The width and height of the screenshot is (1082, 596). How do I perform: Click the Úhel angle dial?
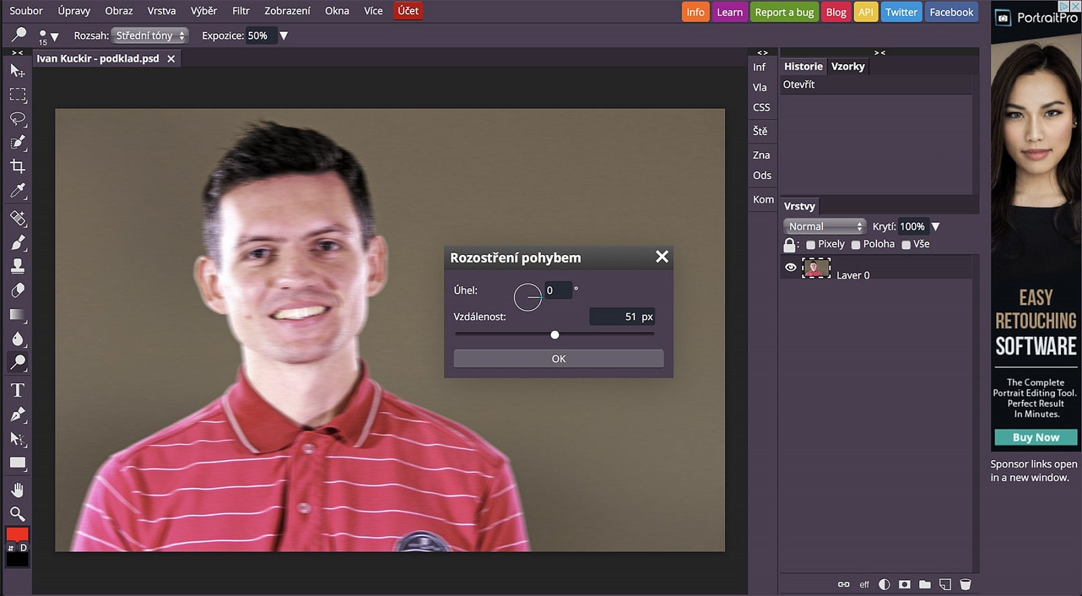(527, 297)
